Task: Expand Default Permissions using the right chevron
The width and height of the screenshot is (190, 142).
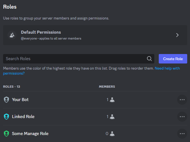Action: 177,35
